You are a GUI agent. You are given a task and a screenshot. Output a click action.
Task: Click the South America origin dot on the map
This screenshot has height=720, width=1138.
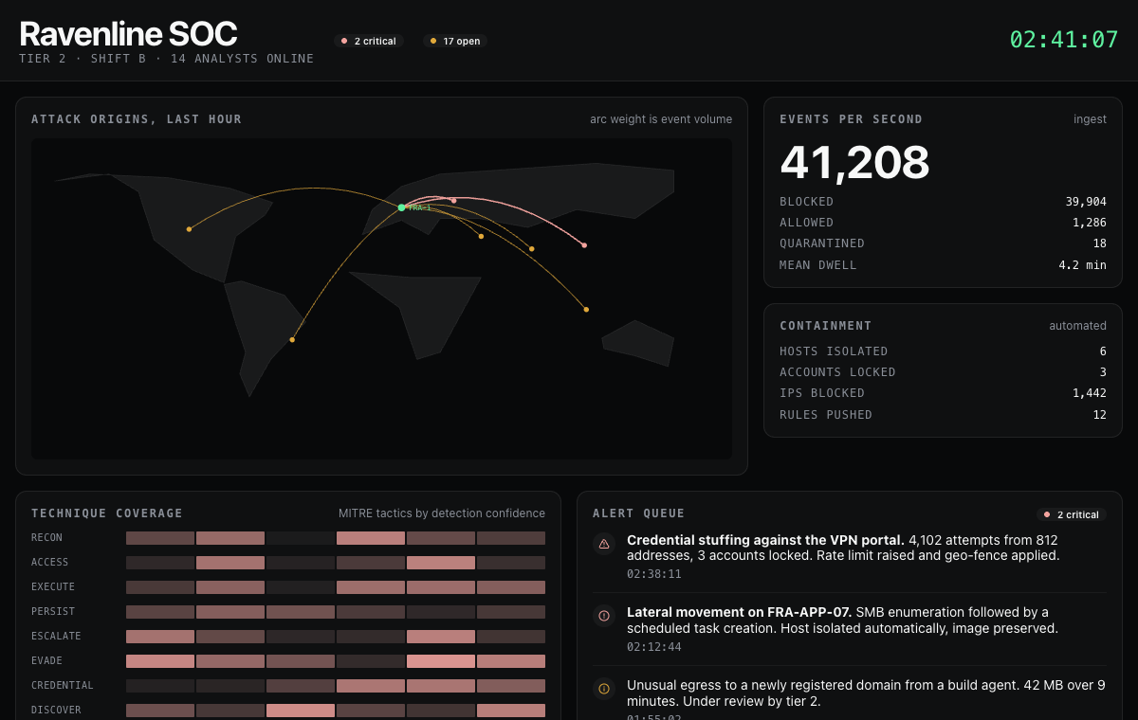pyautogui.click(x=292, y=339)
